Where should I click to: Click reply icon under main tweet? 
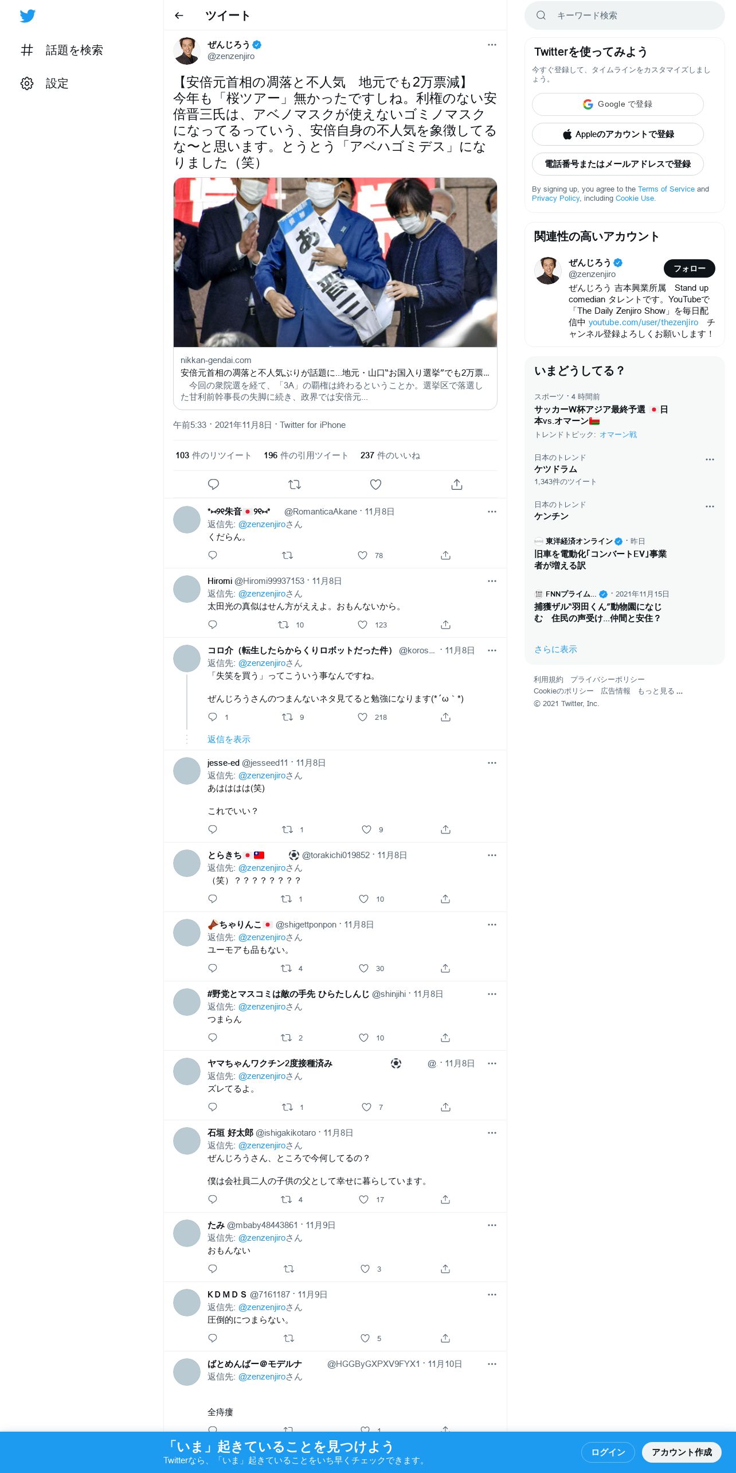[213, 485]
